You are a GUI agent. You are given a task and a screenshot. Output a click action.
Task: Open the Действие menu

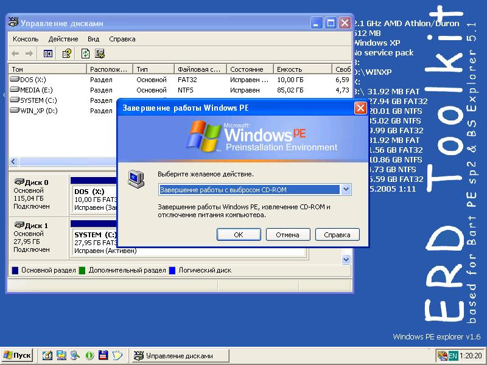click(x=63, y=39)
